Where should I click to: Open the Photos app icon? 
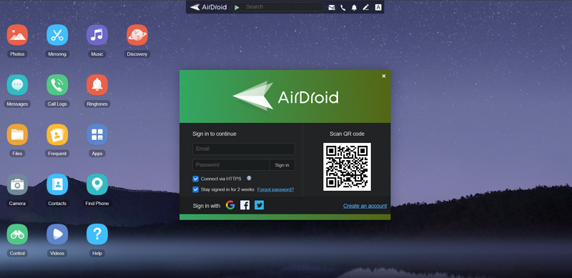(17, 35)
